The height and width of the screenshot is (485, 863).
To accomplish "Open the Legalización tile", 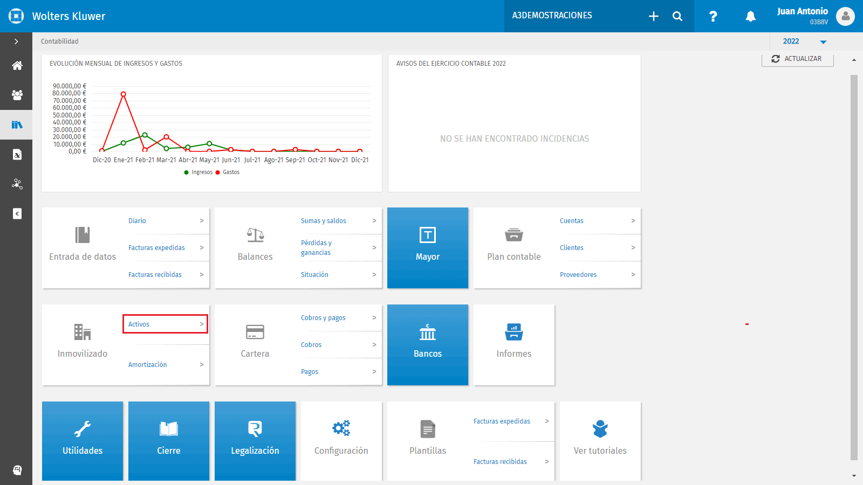I will pos(255,441).
